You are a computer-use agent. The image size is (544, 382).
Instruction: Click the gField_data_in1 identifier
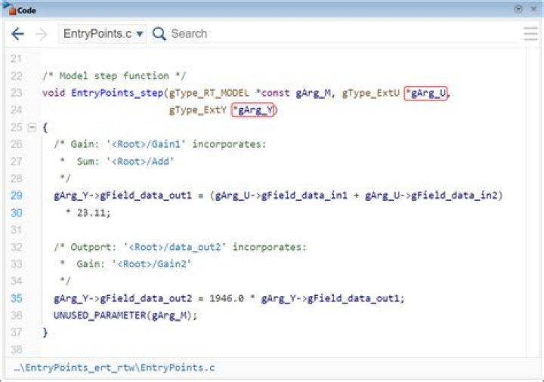pos(304,196)
